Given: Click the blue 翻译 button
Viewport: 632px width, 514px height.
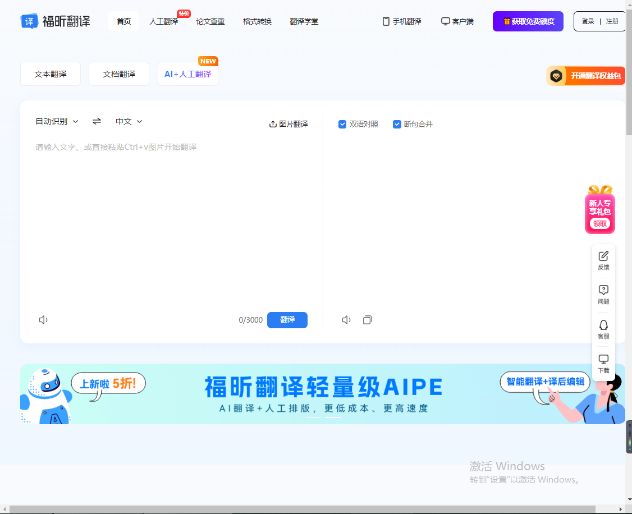Looking at the screenshot, I should pyautogui.click(x=287, y=320).
